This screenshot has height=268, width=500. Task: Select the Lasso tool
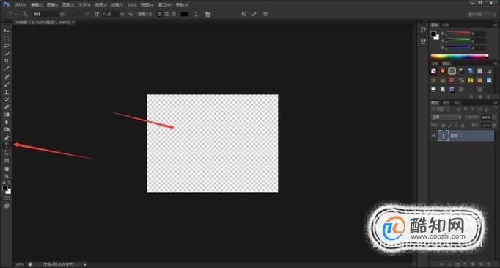click(x=7, y=46)
